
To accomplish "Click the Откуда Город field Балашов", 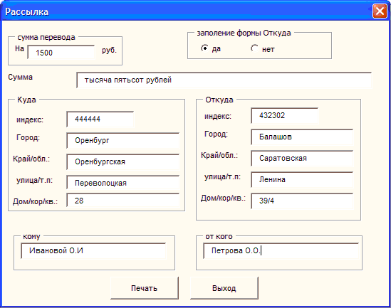I will point(302,137).
